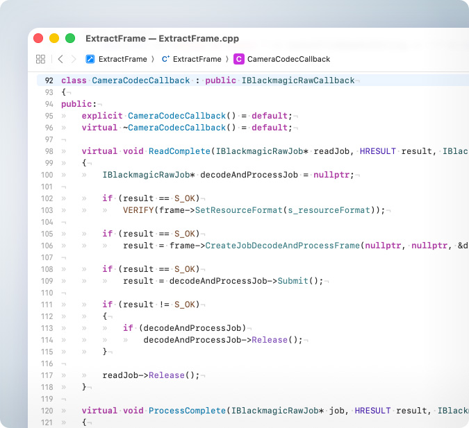Open ExtractFrame project breadcrumb item
The image size is (469, 428).
click(122, 59)
